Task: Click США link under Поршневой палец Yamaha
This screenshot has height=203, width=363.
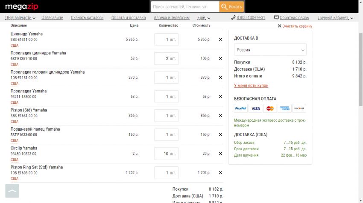Action: pyautogui.click(x=15, y=141)
